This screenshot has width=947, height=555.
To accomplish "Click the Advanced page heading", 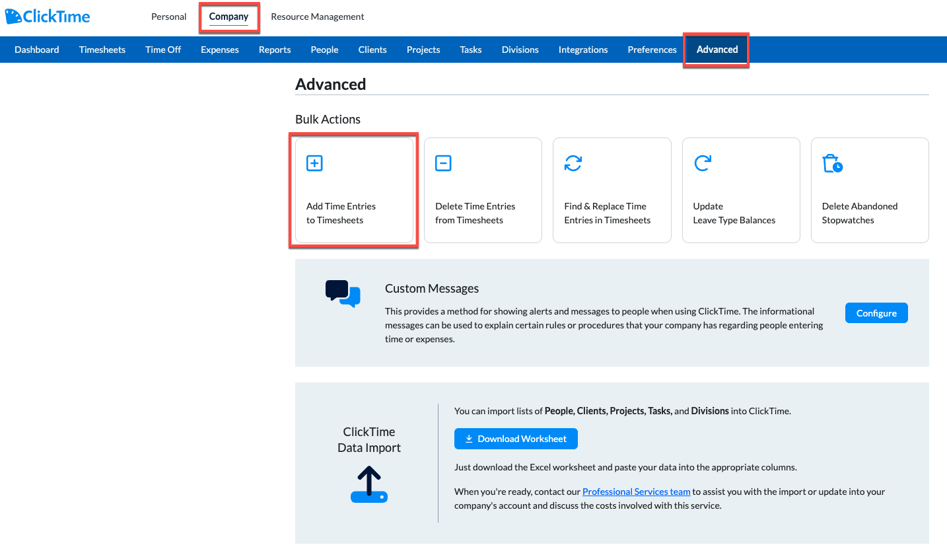I will tap(331, 85).
